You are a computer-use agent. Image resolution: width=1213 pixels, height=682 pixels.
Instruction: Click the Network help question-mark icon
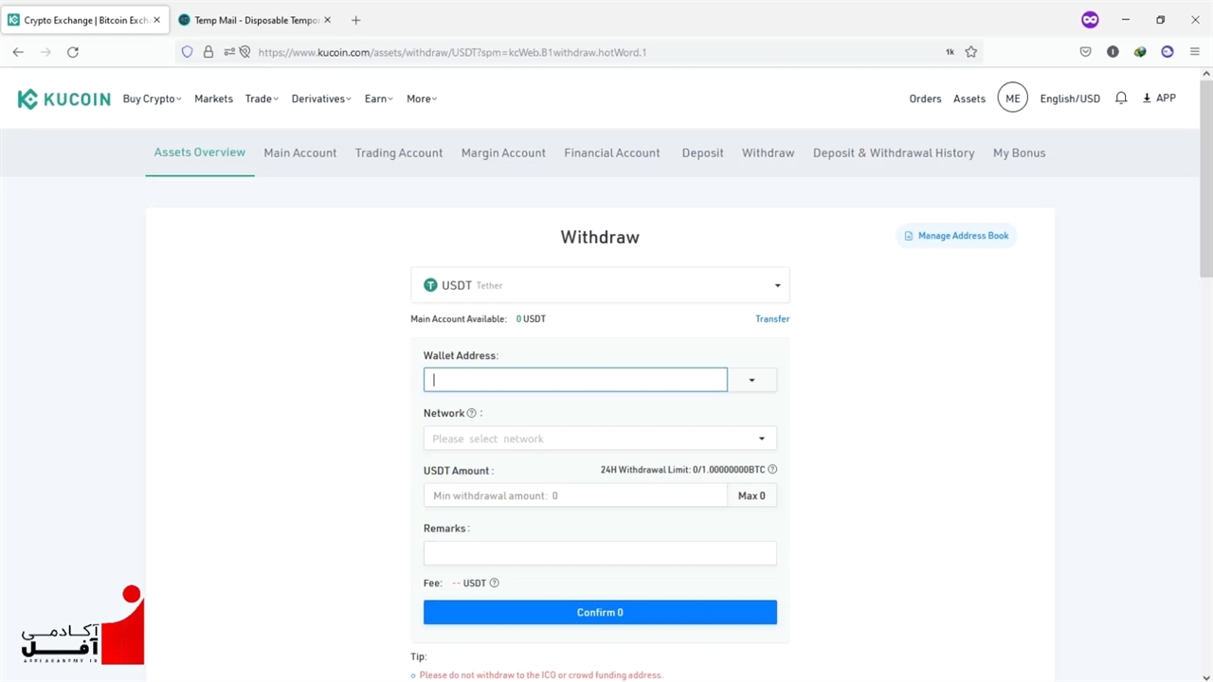pos(472,413)
